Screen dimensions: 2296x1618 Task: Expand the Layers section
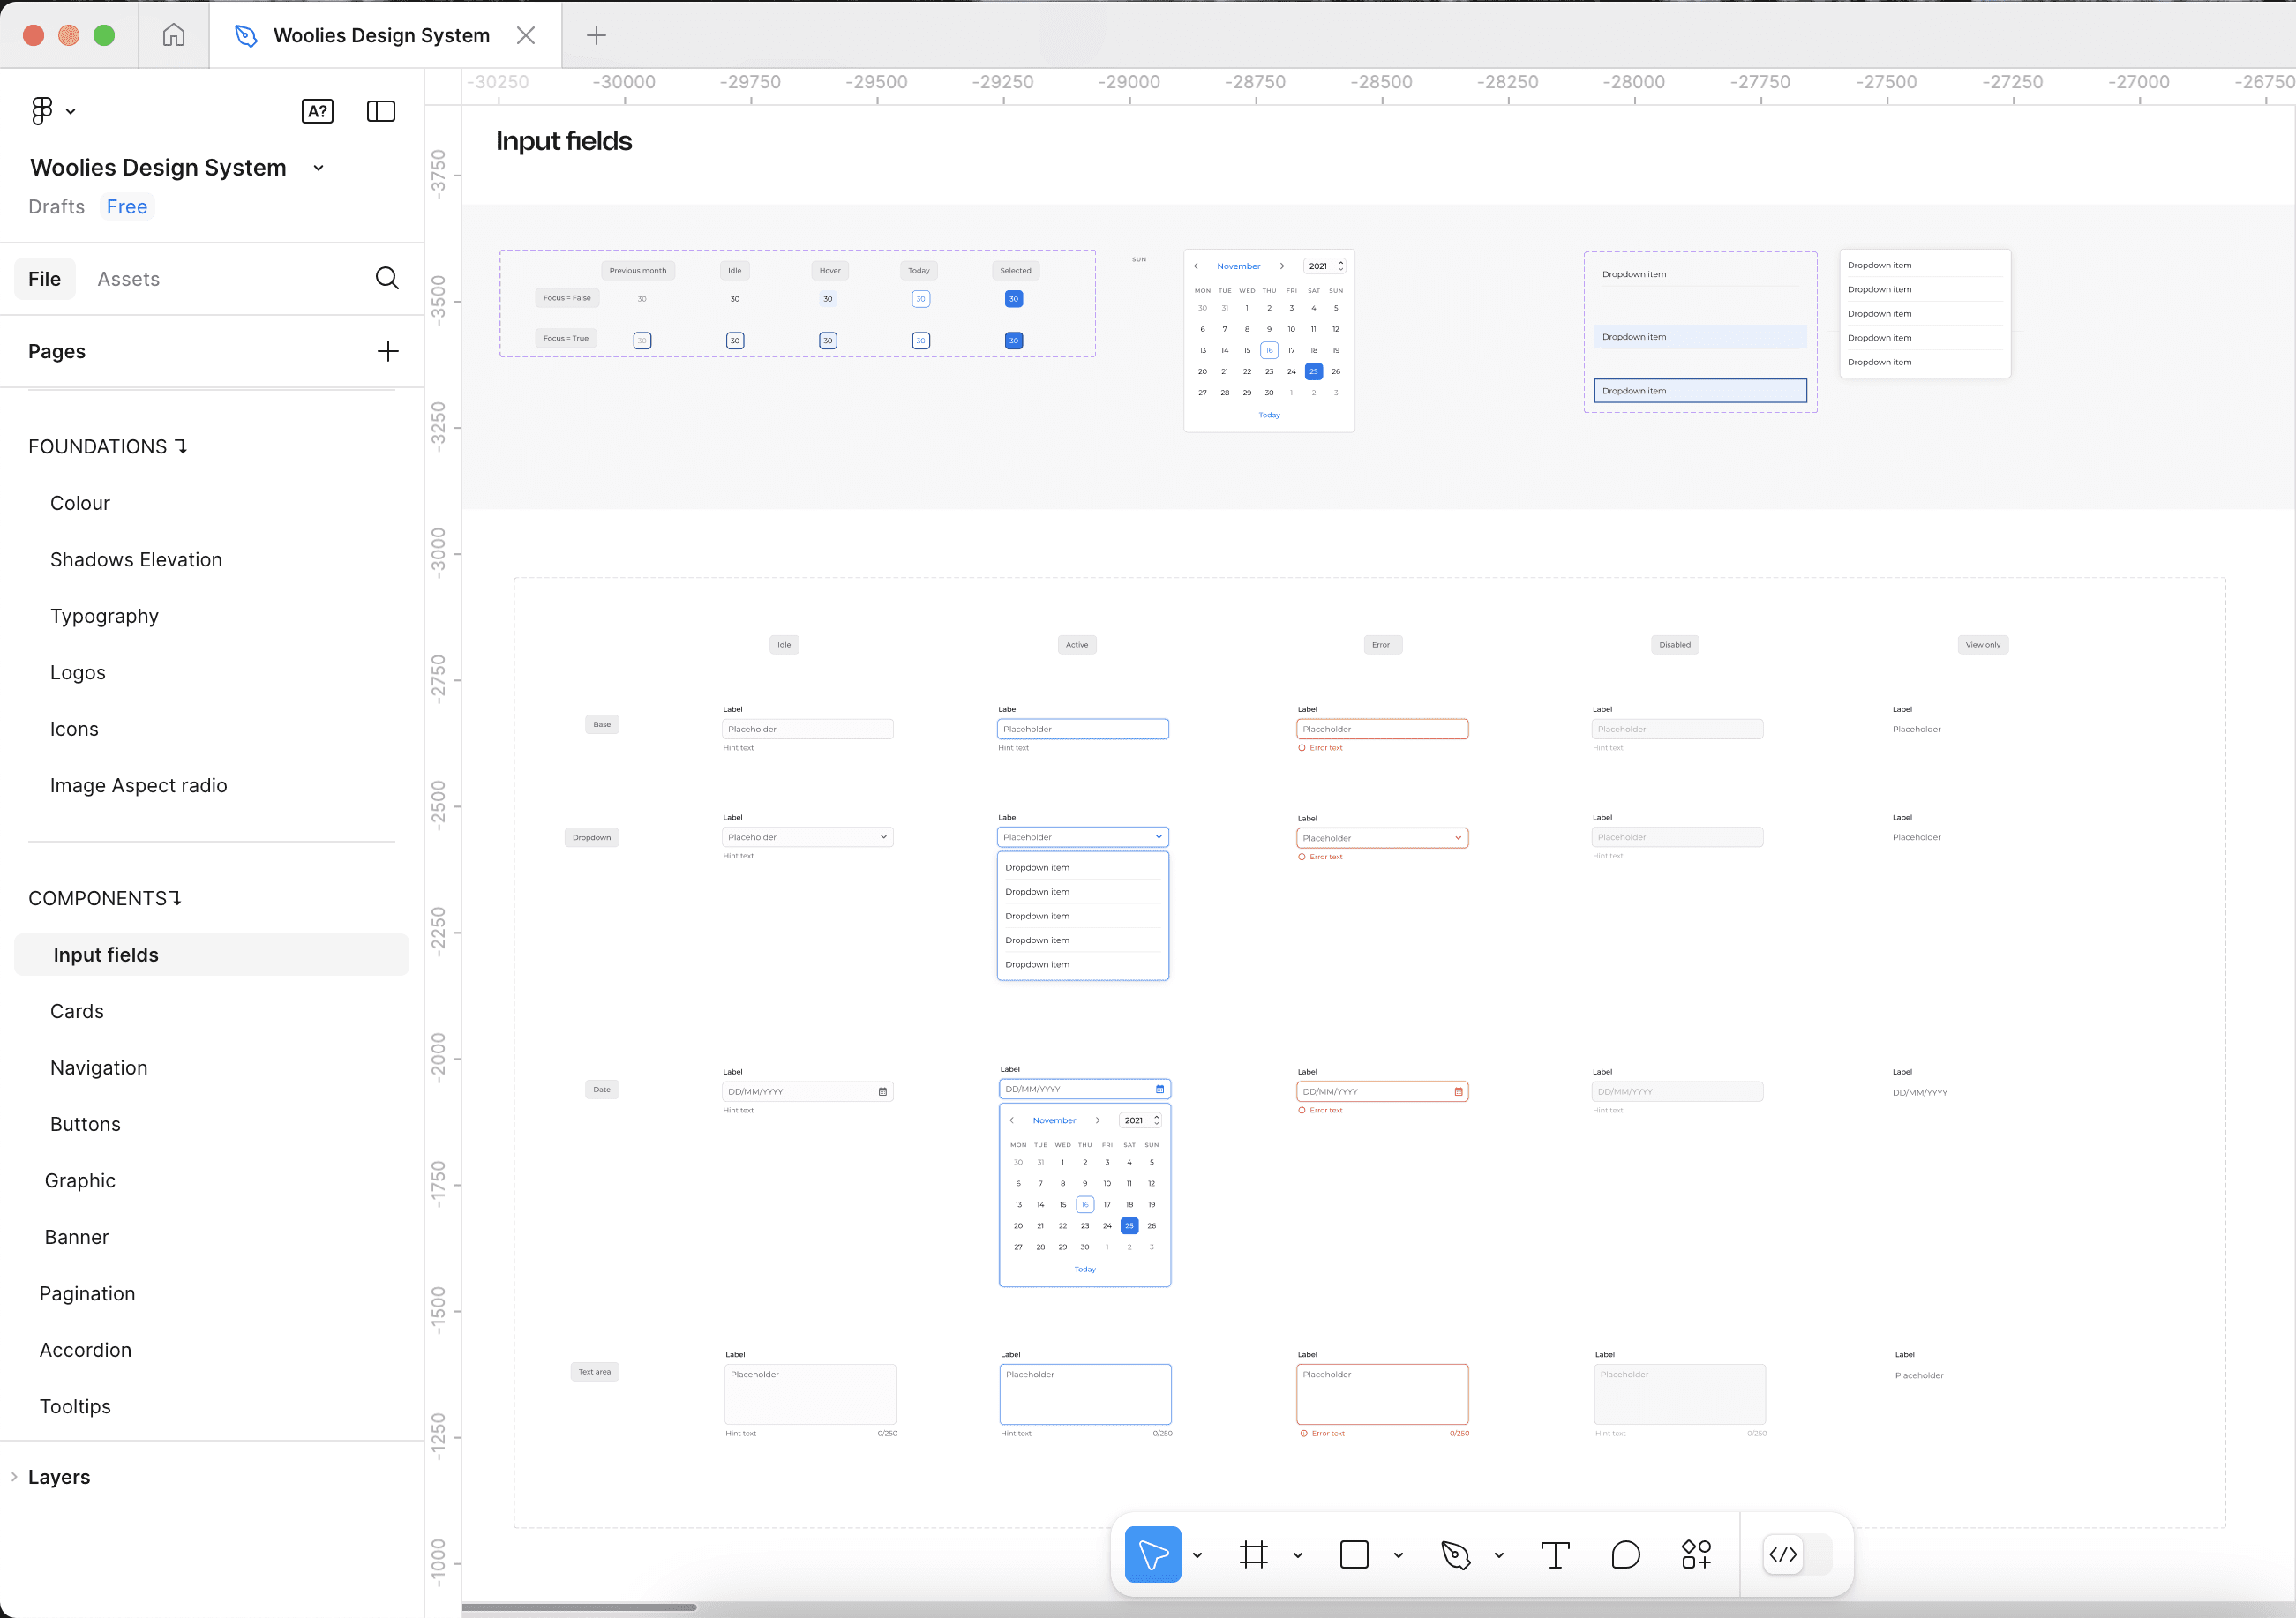(58, 1477)
